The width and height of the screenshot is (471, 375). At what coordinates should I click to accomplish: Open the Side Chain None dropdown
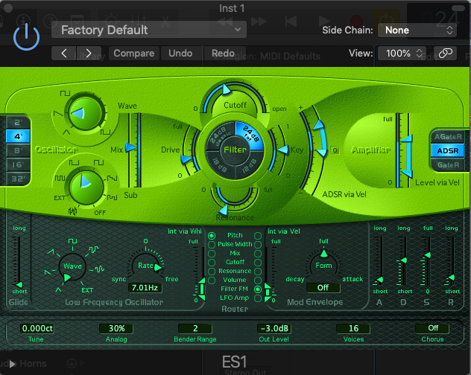point(417,30)
